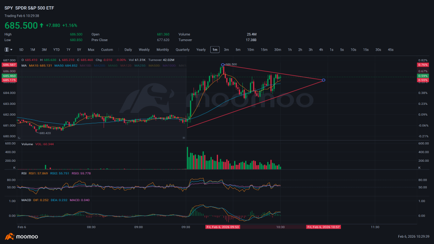Select the 30m interval
Image resolution: width=434 pixels, height=244 pixels.
(278, 50)
